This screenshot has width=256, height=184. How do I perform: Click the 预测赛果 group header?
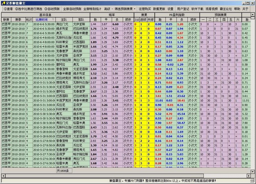click(x=220, y=15)
